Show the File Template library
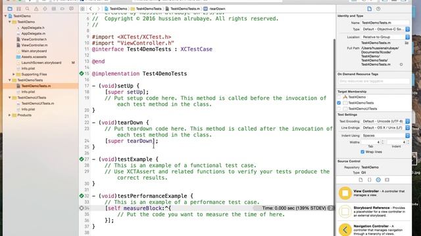421x236 pixels. point(360,180)
